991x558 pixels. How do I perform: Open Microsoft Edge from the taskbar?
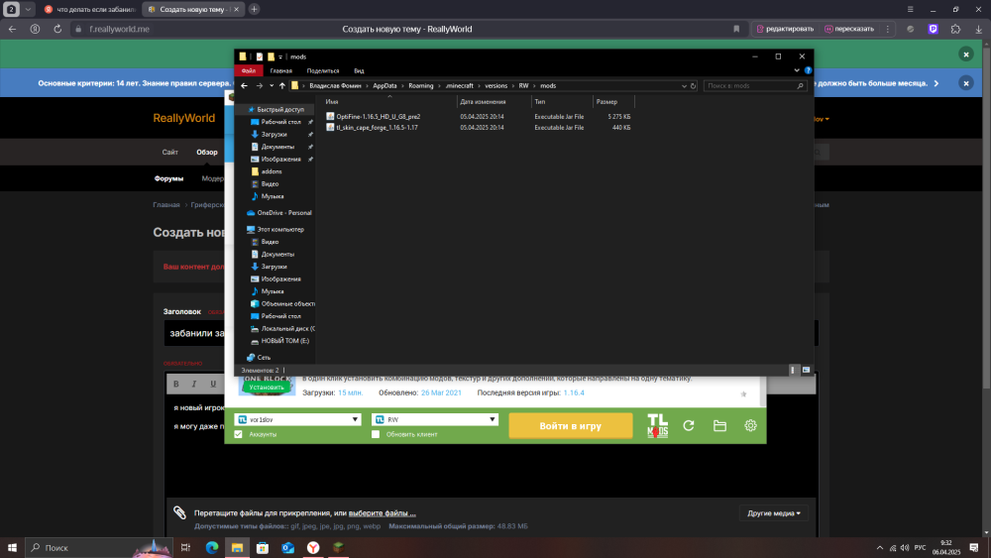(212, 548)
